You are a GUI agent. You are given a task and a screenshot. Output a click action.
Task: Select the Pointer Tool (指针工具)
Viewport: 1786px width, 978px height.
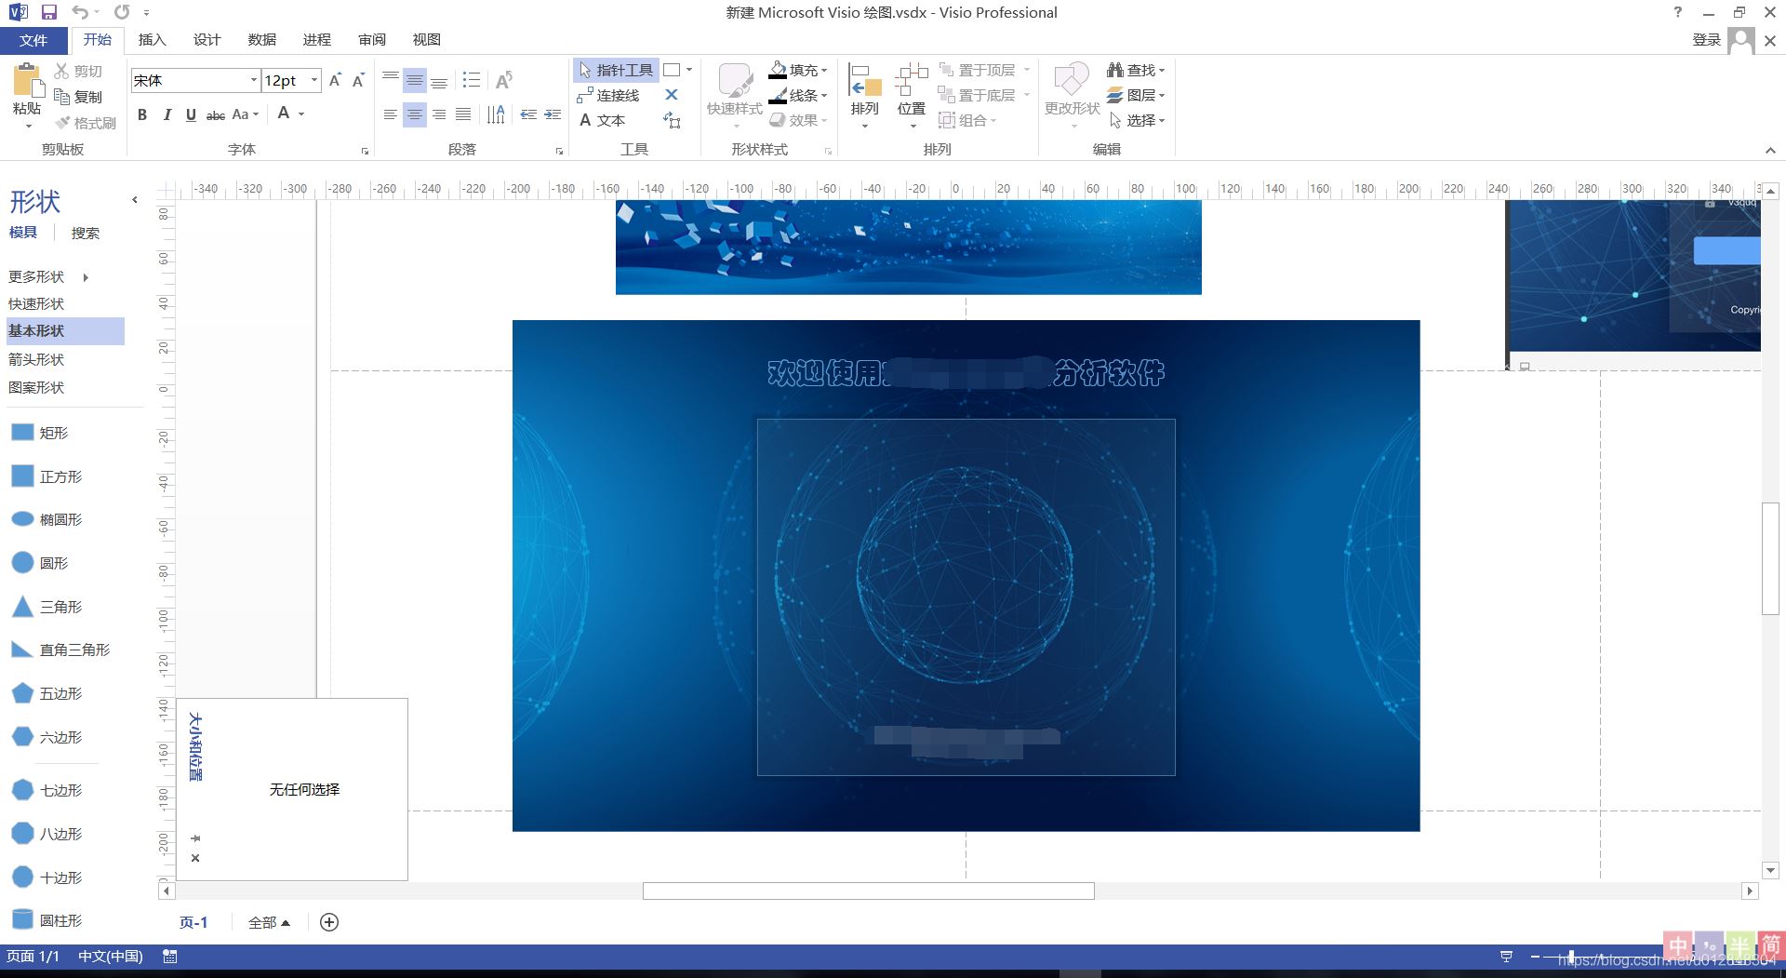616,70
